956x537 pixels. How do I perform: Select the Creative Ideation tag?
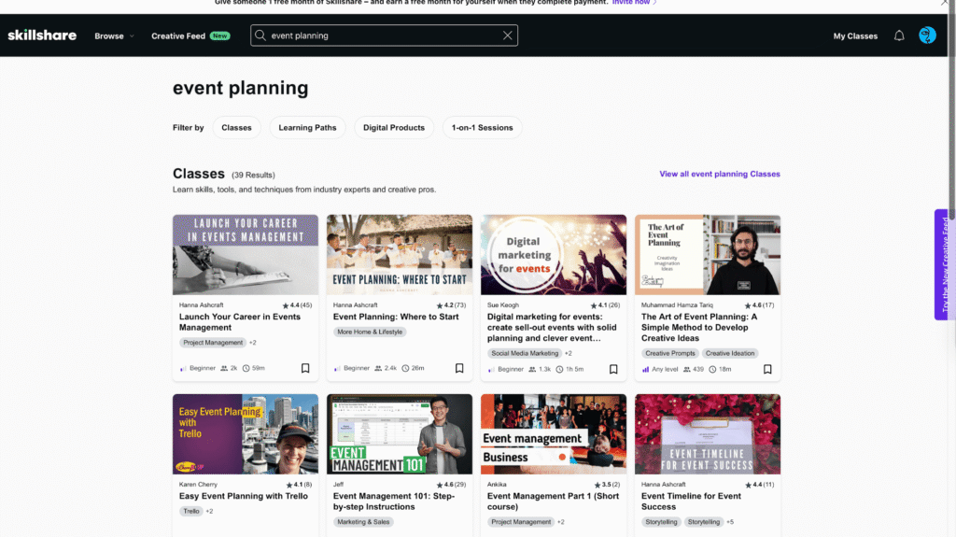coord(730,353)
